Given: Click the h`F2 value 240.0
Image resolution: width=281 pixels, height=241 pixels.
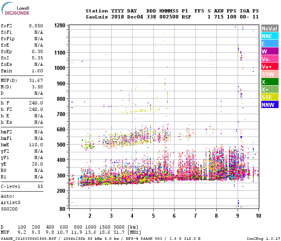Looking at the screenshot, I should pyautogui.click(x=36, y=109).
